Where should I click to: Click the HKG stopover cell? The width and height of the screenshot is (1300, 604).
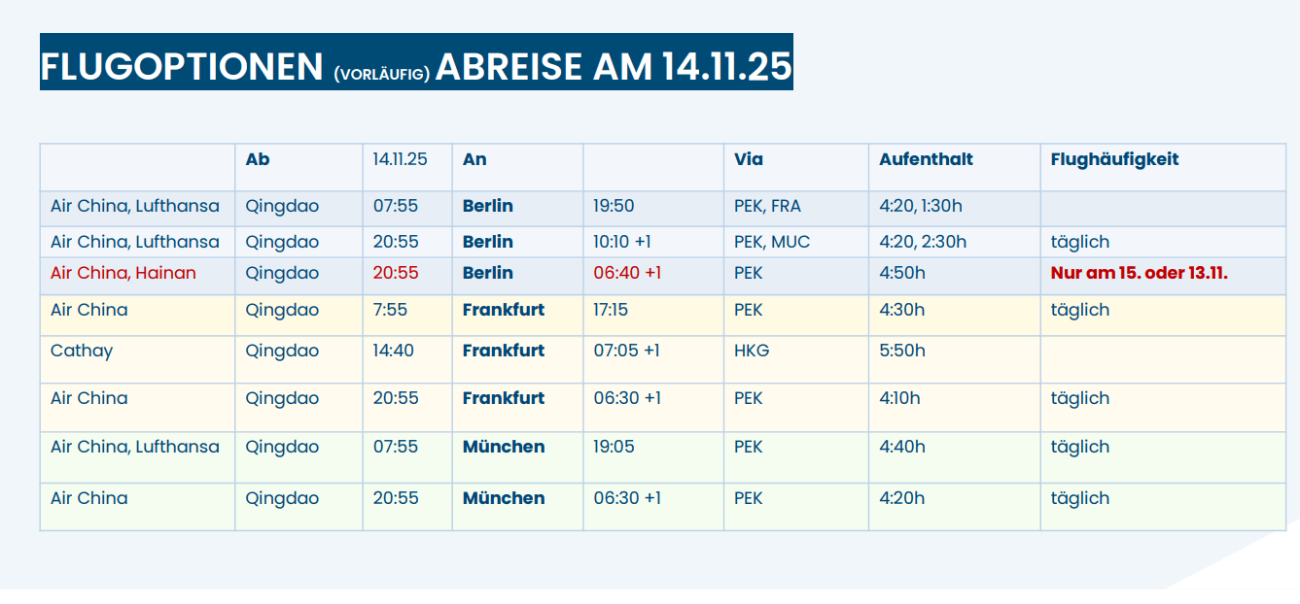click(752, 351)
